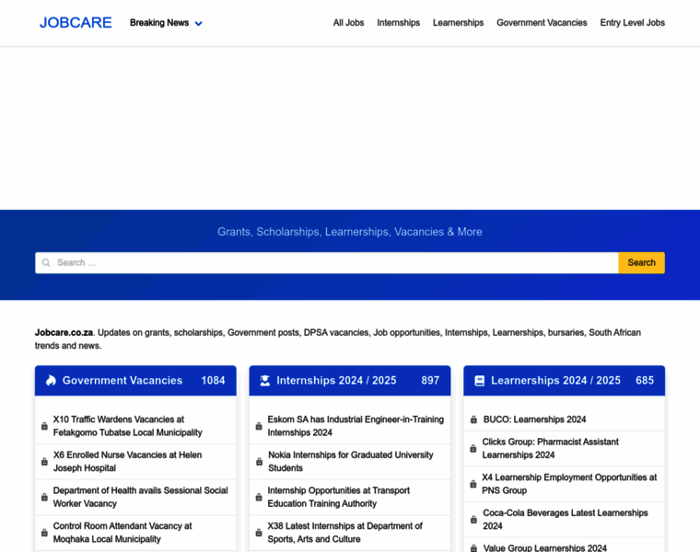Go to All Jobs page

(x=348, y=23)
